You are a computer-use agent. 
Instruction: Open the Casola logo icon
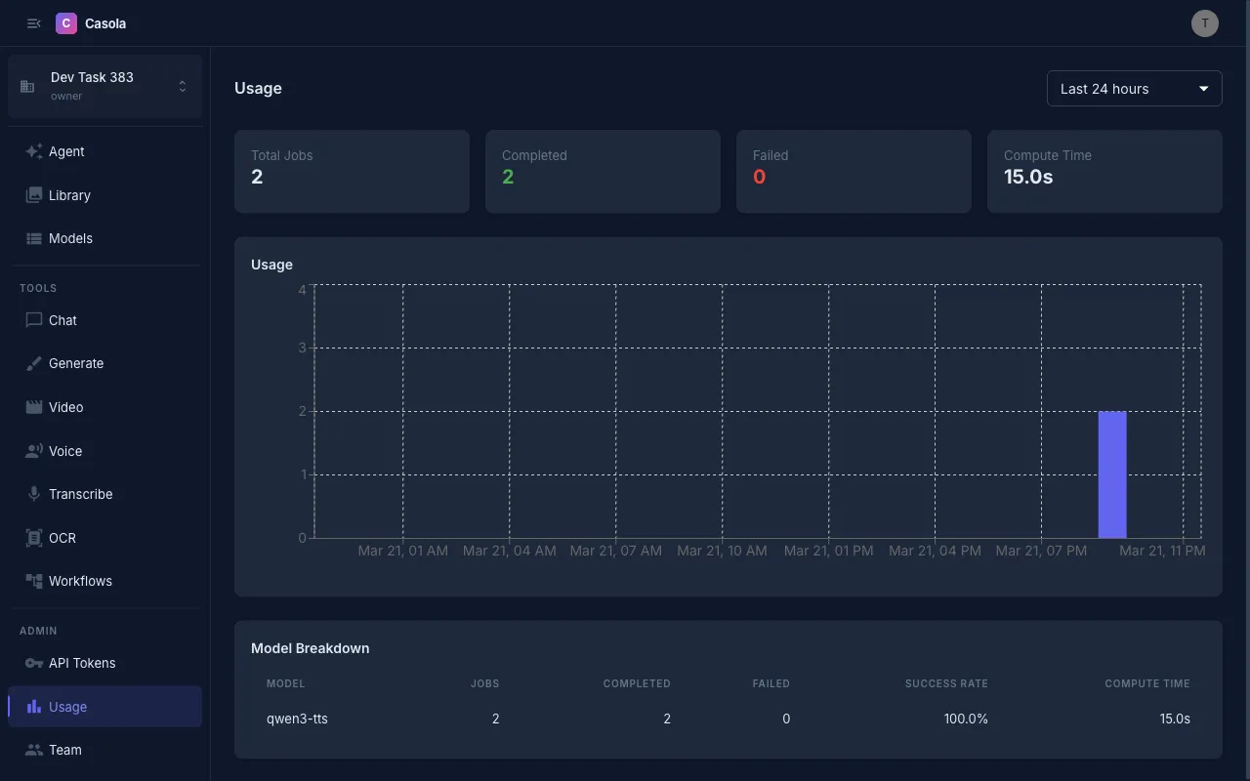(x=65, y=22)
